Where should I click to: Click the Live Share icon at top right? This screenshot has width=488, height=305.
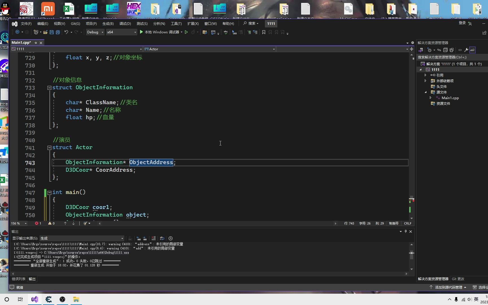click(484, 33)
